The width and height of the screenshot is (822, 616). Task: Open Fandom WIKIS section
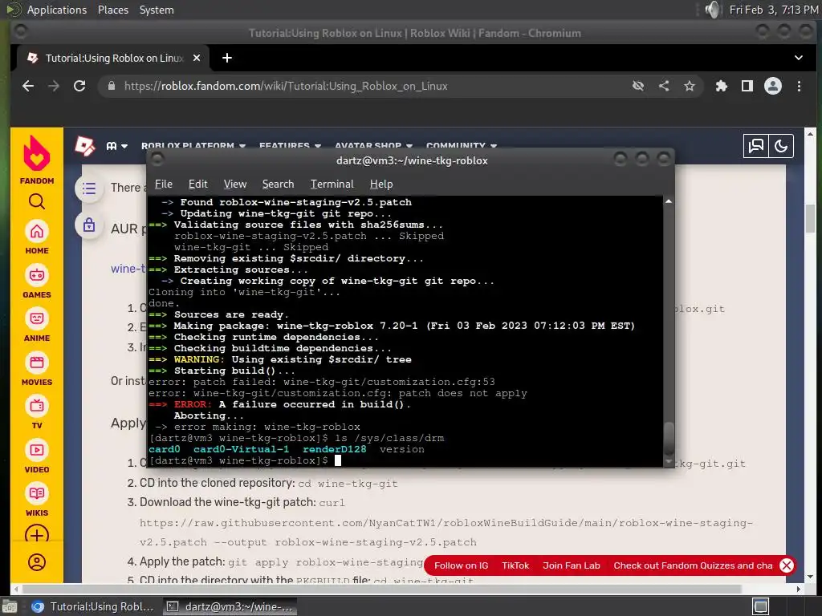click(37, 499)
